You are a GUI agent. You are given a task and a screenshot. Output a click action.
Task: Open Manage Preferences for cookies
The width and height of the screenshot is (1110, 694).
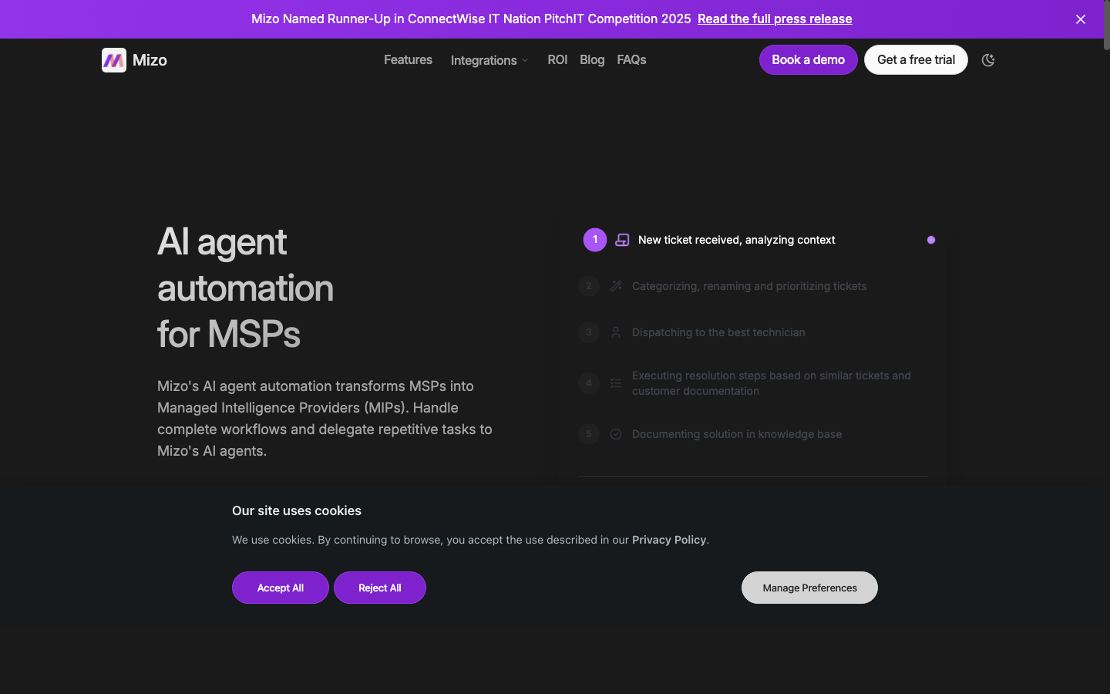tap(809, 588)
